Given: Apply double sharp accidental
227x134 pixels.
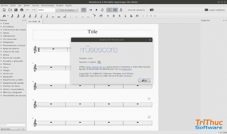Looking at the screenshot, I should click(x=108, y=16).
